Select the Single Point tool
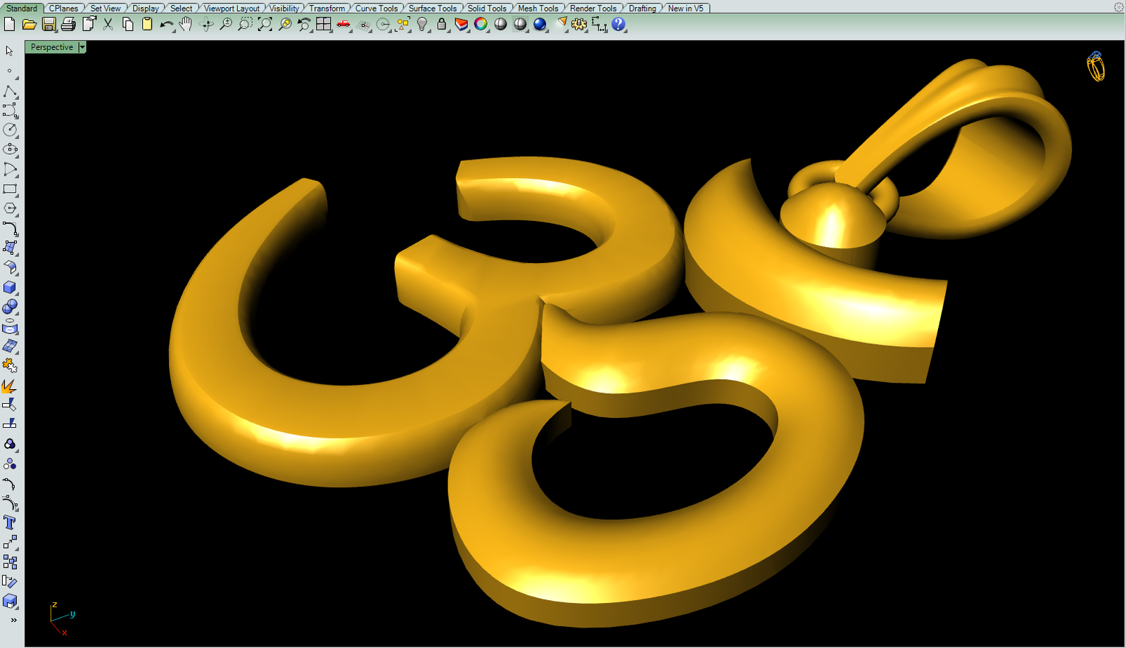Viewport: 1126px width, 648px height. (x=10, y=70)
